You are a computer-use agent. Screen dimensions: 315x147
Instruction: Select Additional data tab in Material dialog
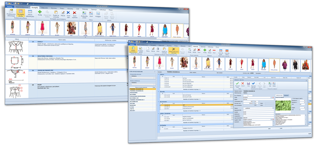pyautogui.click(x=279, y=95)
